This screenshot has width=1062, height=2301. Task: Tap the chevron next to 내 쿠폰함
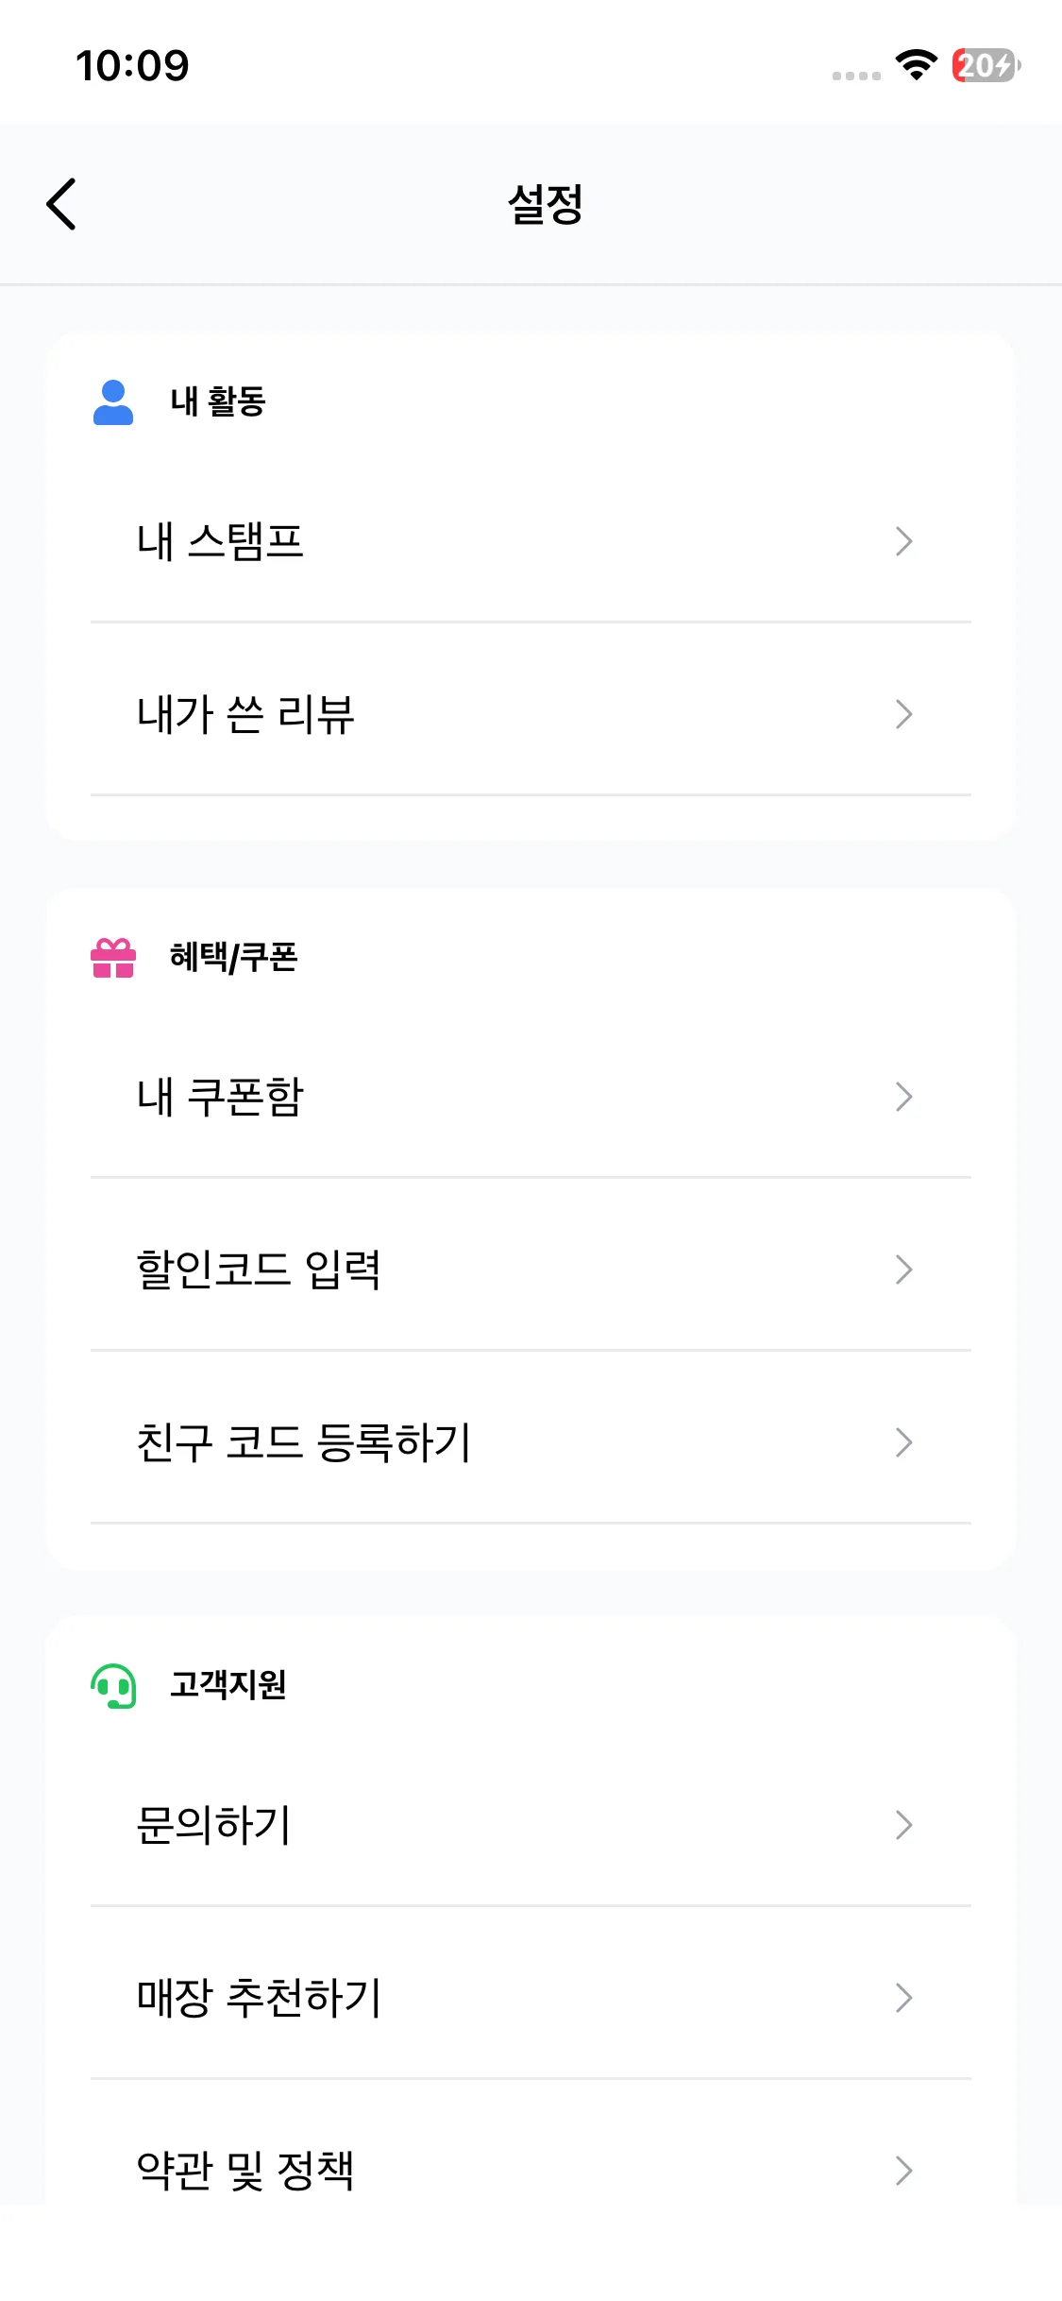pyautogui.click(x=903, y=1097)
